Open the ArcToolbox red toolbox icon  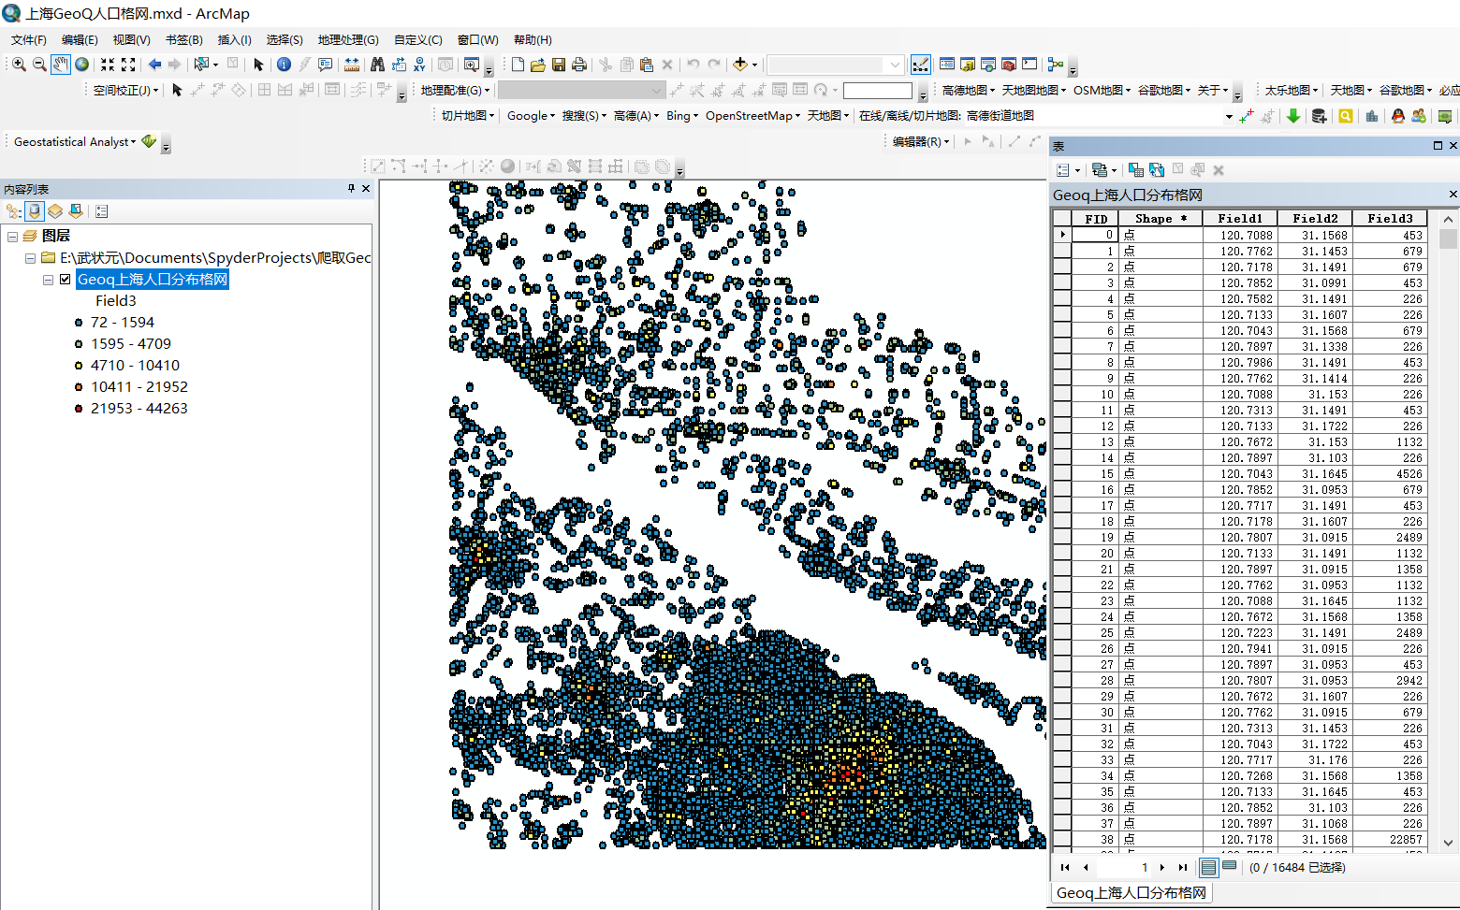click(1009, 65)
